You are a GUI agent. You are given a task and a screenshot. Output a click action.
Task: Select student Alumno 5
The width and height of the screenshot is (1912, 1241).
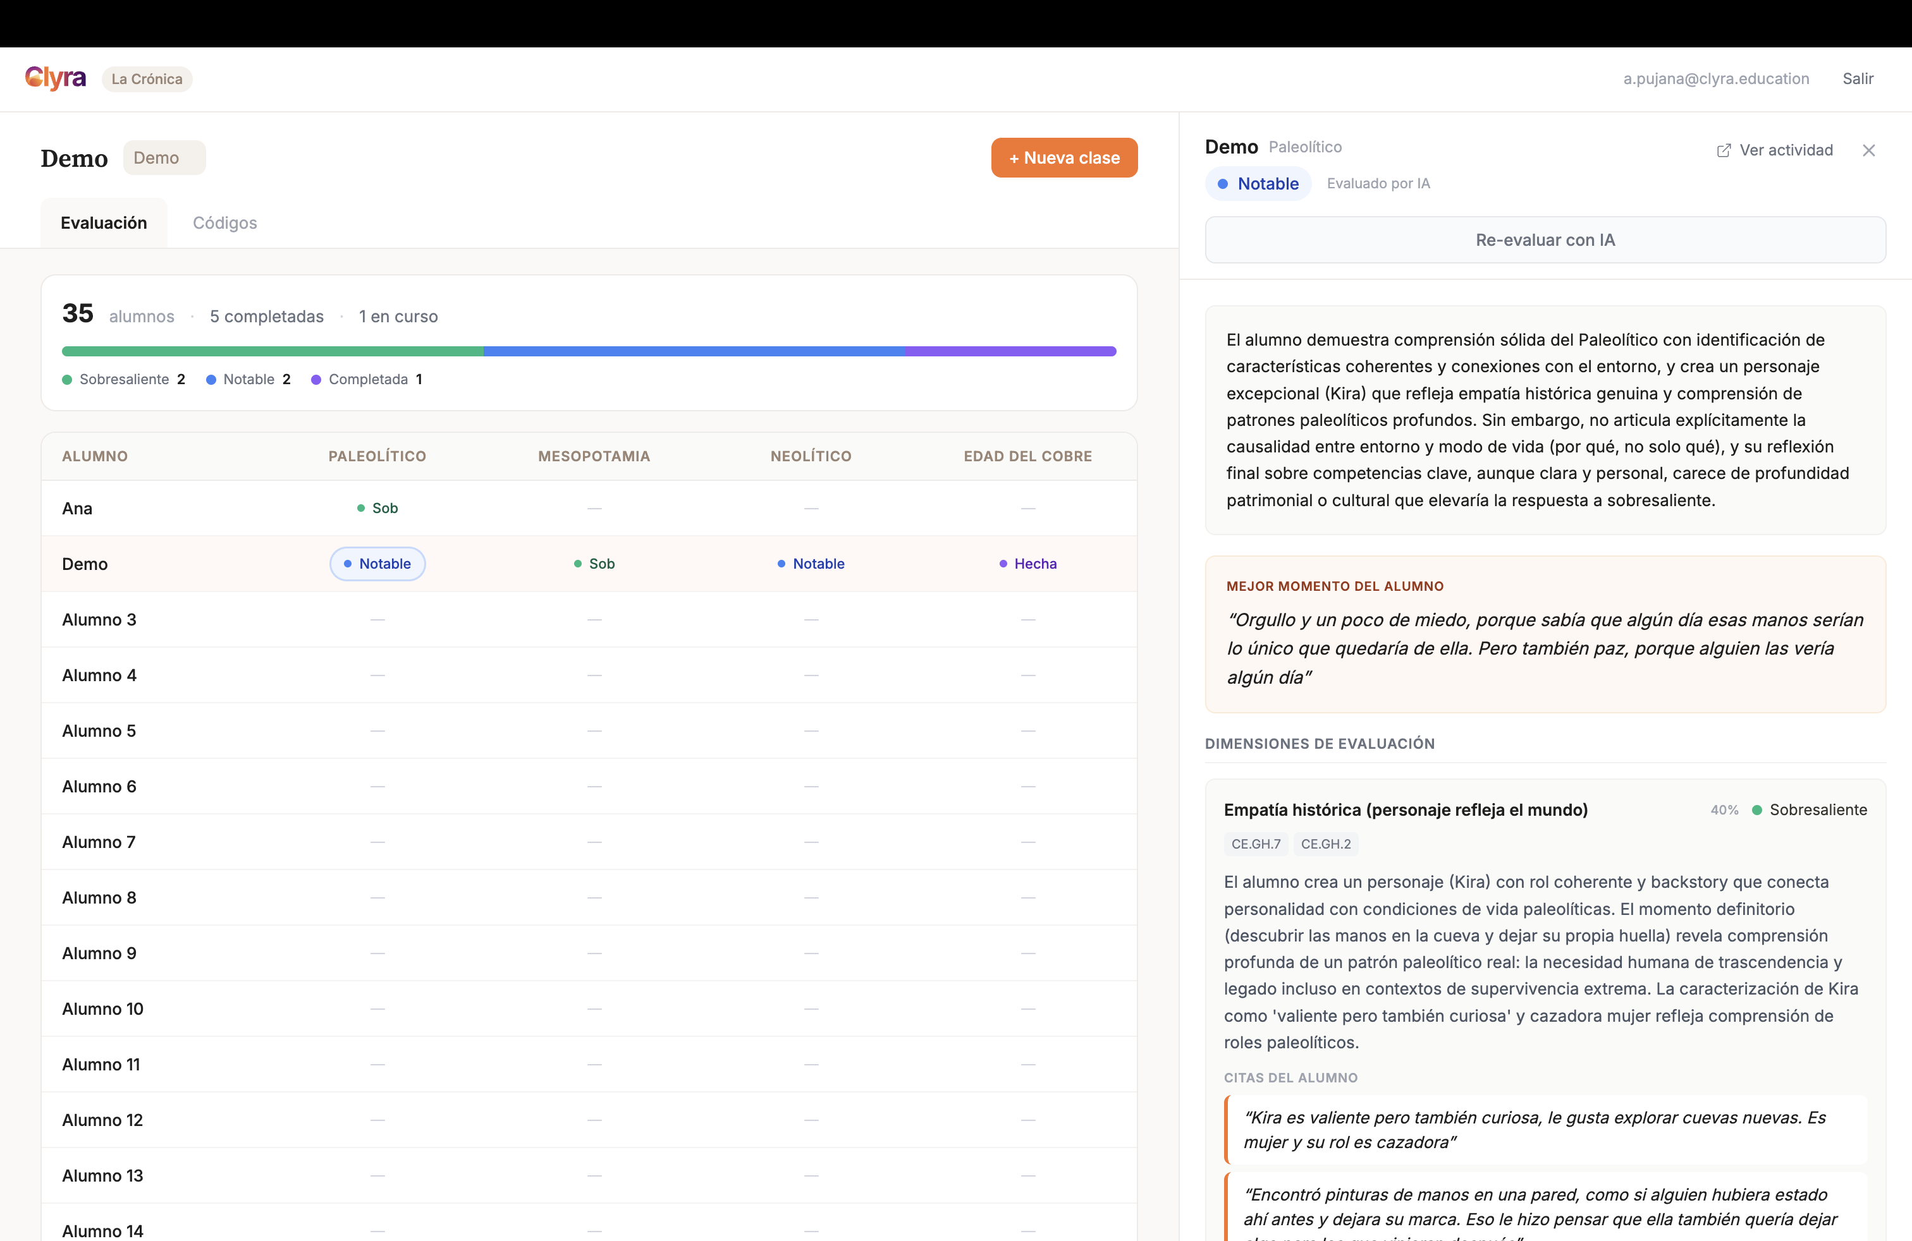[x=99, y=730]
